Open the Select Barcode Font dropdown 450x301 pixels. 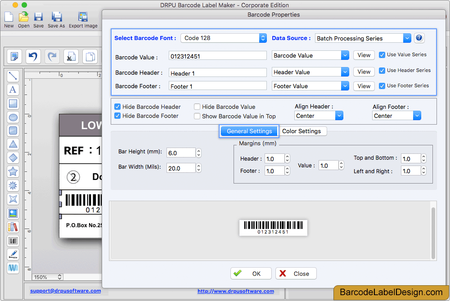click(224, 38)
